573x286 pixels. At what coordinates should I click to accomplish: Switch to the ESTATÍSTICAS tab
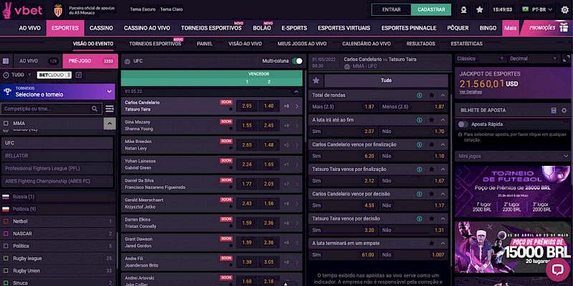tap(467, 44)
